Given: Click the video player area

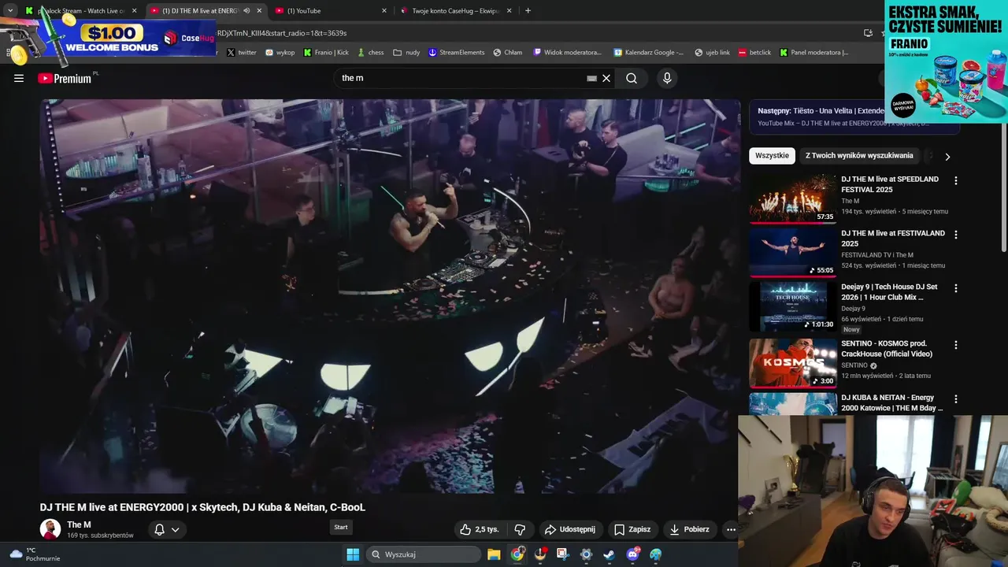Looking at the screenshot, I should pyautogui.click(x=390, y=296).
